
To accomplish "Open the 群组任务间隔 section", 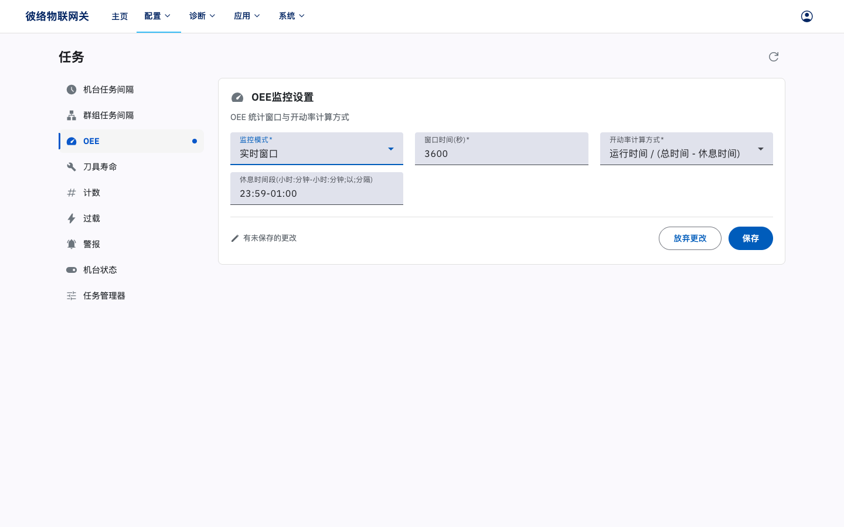I will 131,115.
